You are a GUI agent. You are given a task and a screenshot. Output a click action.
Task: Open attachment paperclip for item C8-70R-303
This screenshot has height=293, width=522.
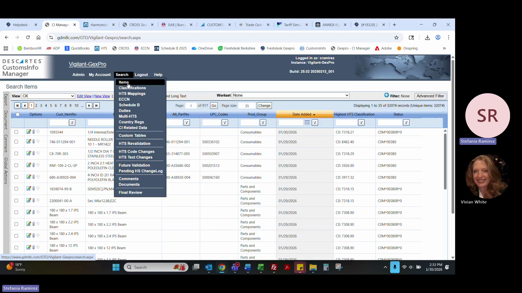pyautogui.click(x=33, y=153)
